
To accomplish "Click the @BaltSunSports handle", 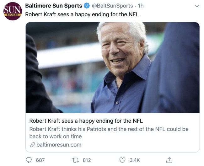I will coord(112,6).
